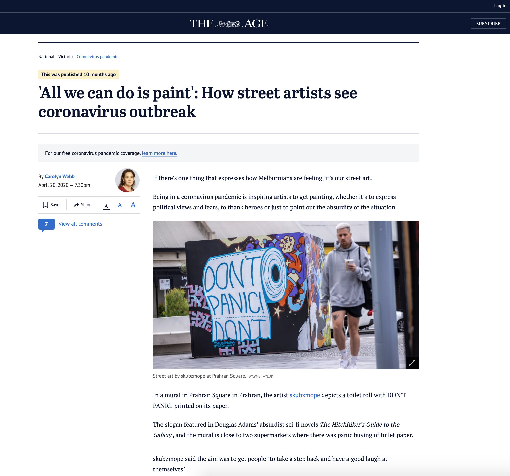Image resolution: width=510 pixels, height=476 pixels.
Task: Open the skubzmope artist link
Action: [305, 395]
